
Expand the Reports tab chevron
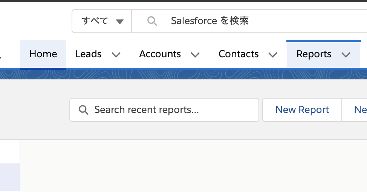(x=346, y=55)
